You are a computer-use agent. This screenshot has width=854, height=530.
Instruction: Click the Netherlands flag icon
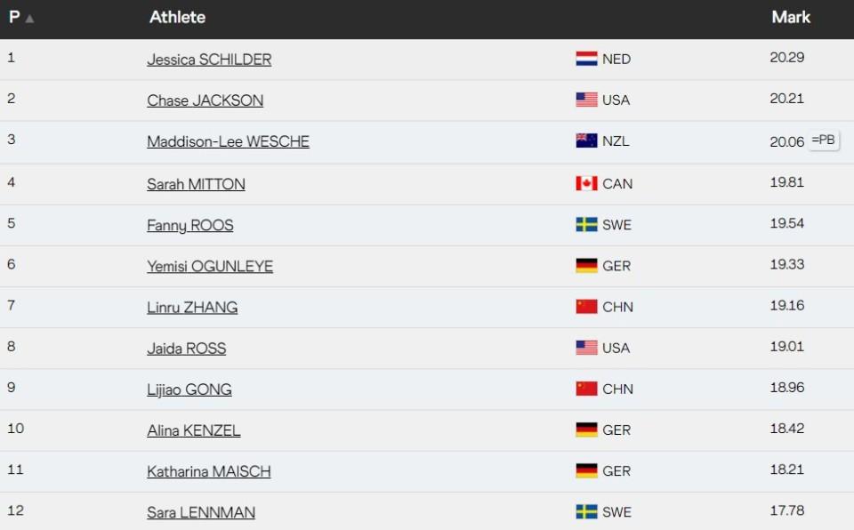[x=586, y=60]
